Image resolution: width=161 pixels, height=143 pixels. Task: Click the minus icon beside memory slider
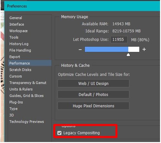coord(80,50)
